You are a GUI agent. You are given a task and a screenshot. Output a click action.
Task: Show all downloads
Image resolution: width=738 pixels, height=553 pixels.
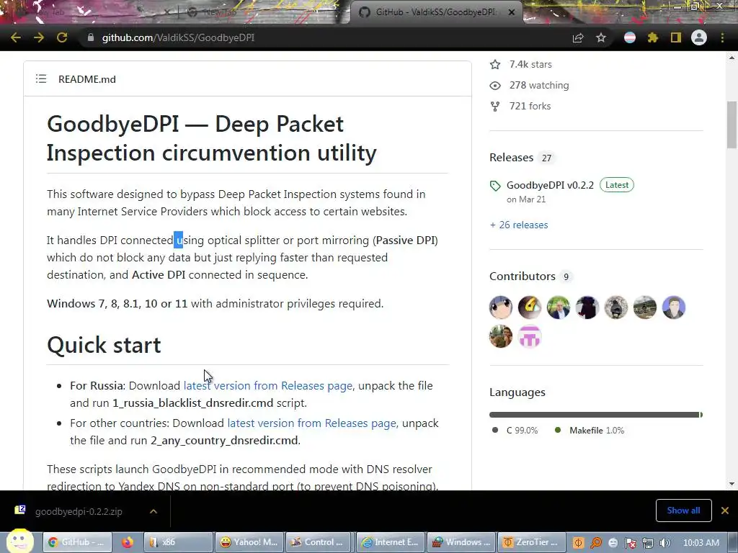pyautogui.click(x=683, y=511)
